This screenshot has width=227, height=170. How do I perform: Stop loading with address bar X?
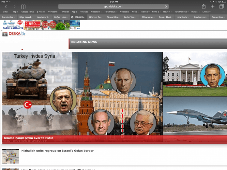[x=166, y=7]
